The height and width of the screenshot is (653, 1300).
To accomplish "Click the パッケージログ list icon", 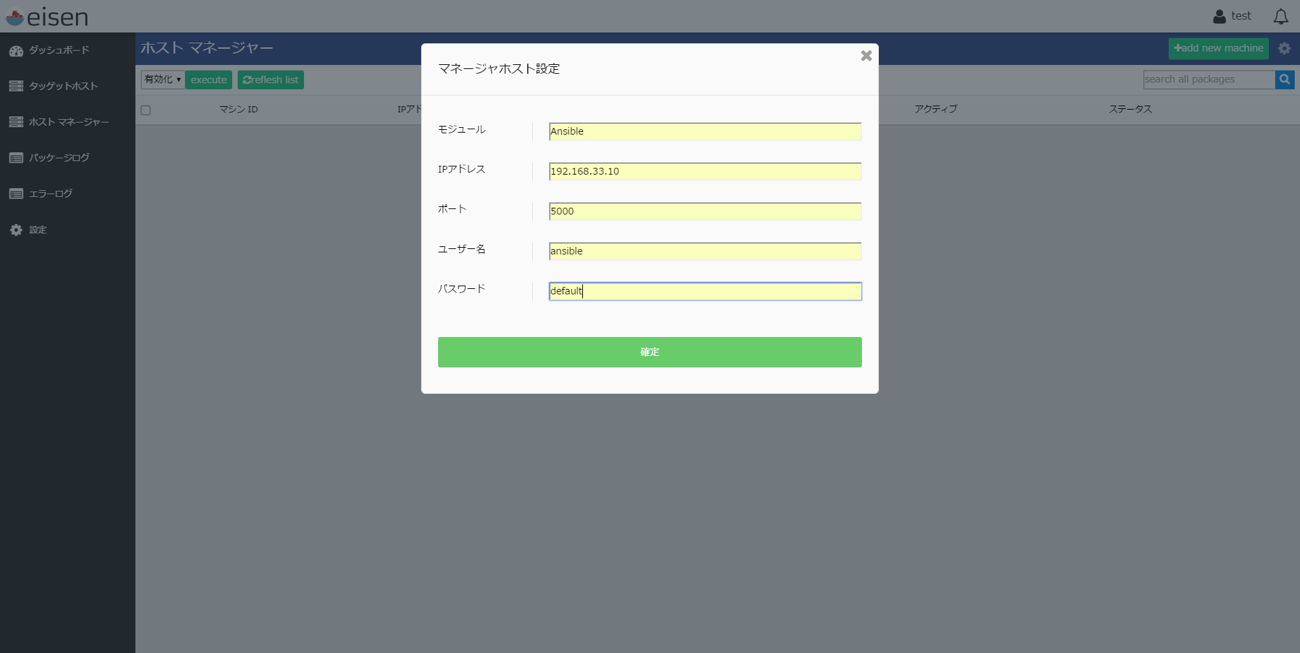I will pos(16,158).
